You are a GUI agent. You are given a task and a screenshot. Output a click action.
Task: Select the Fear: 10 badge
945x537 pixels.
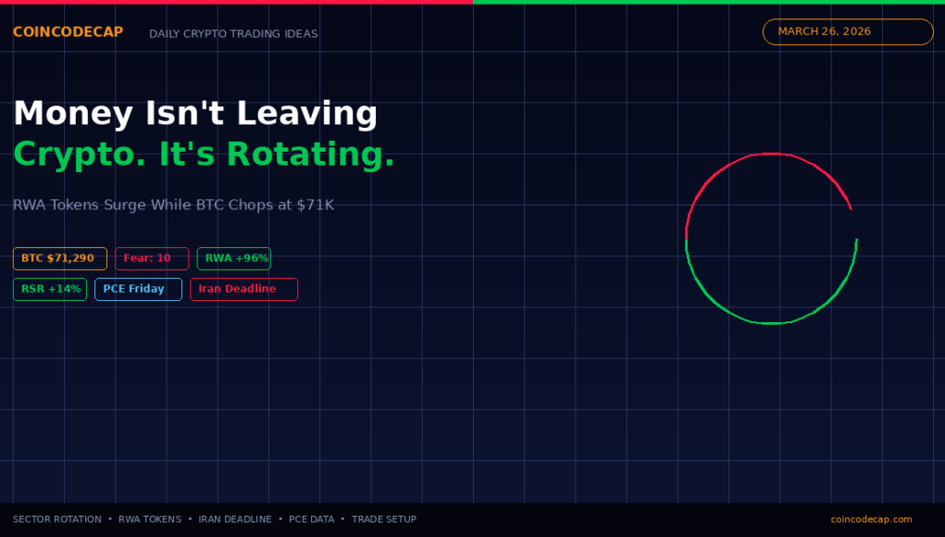click(151, 258)
